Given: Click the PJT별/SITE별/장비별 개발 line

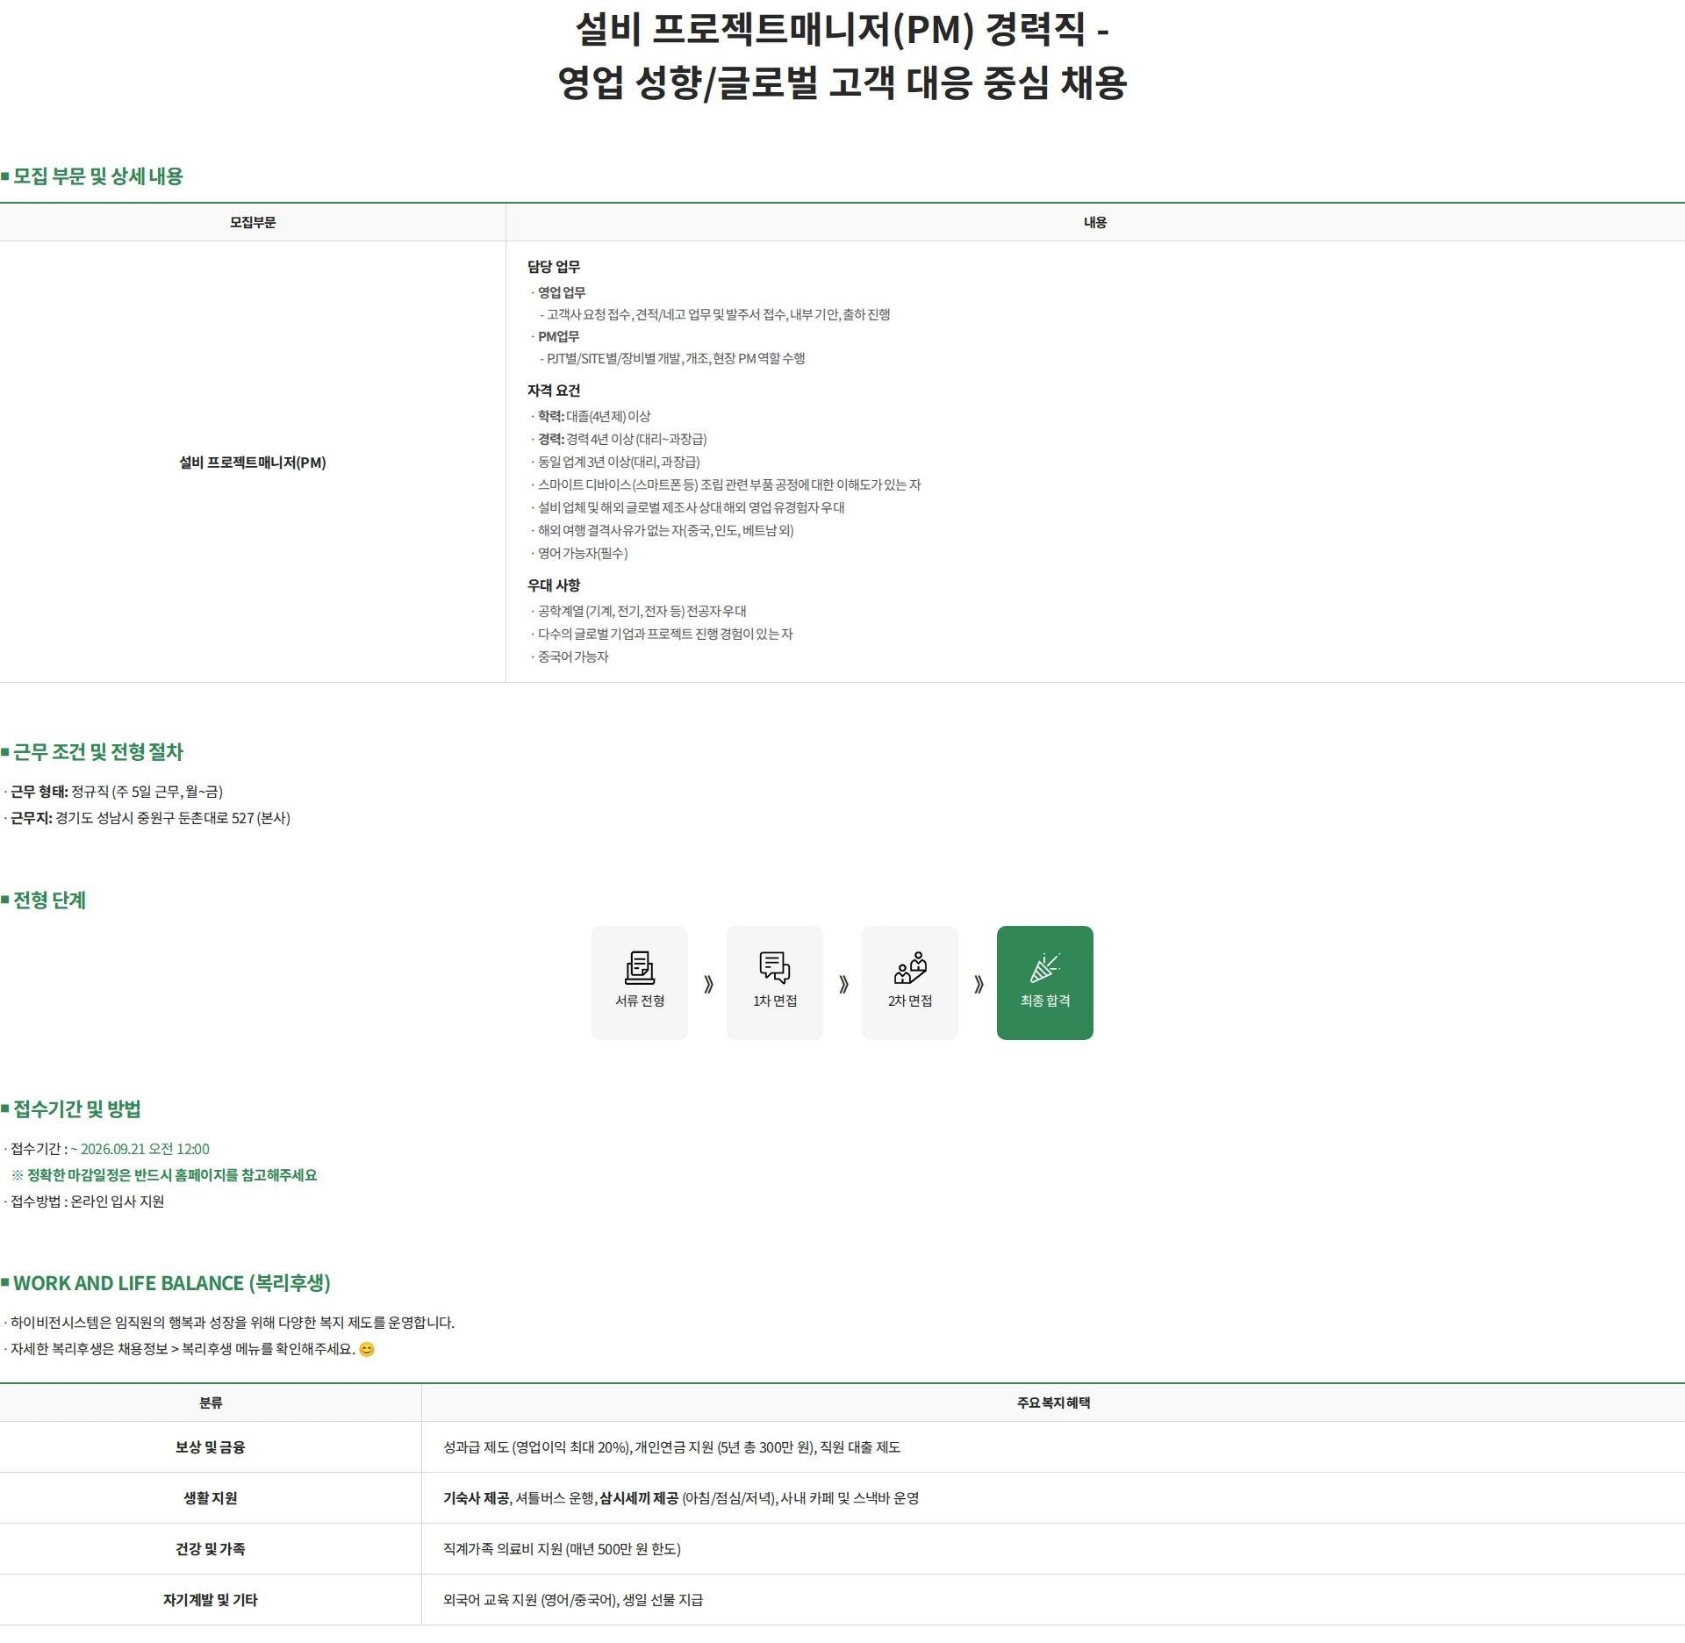Looking at the screenshot, I should tap(672, 358).
